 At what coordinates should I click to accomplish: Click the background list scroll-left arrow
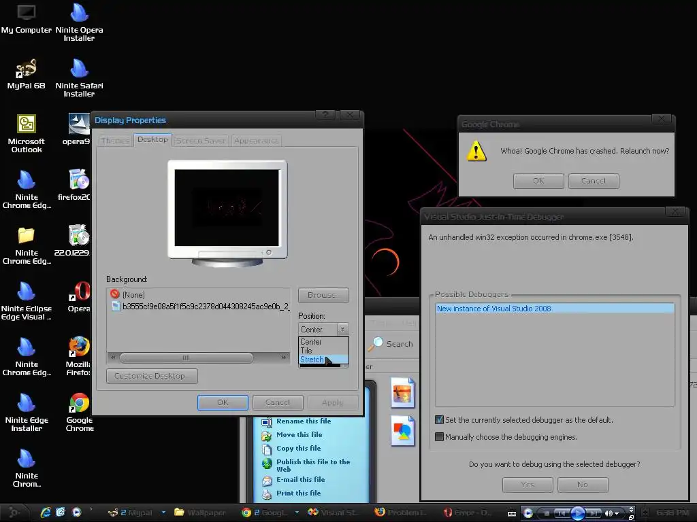click(113, 358)
